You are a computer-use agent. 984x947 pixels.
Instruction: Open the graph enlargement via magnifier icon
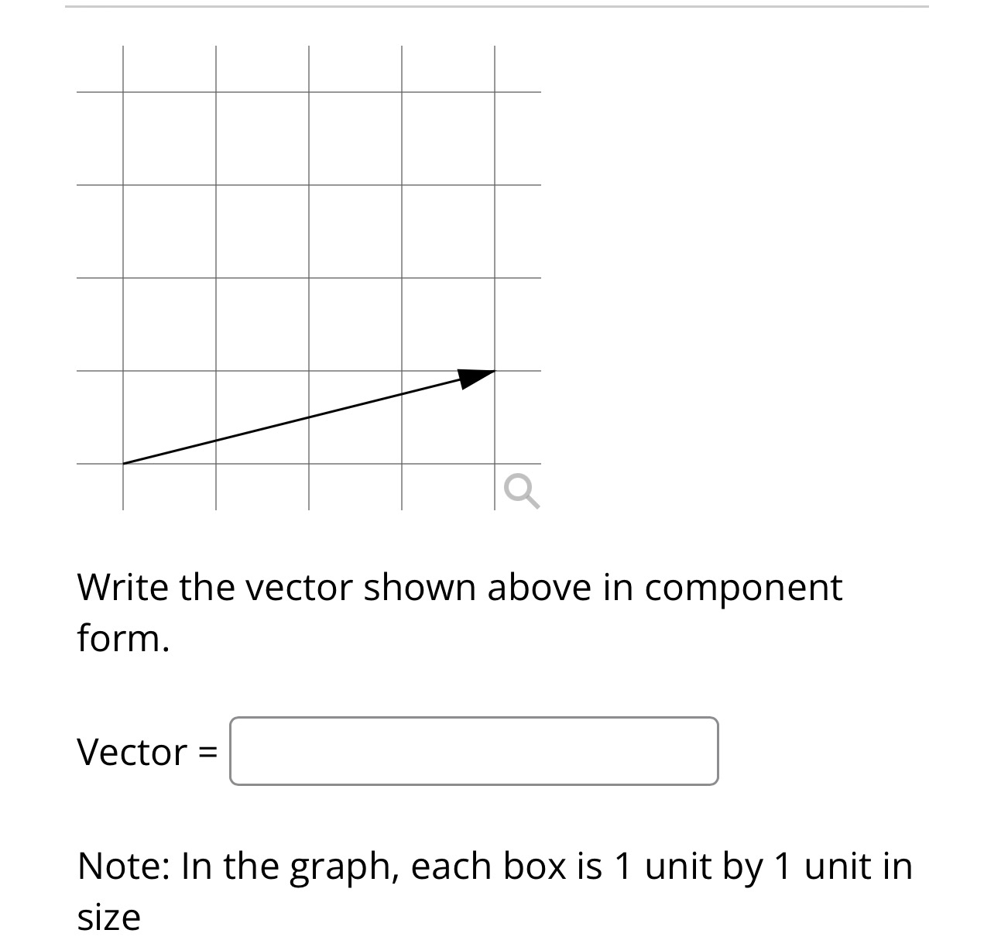pos(520,491)
